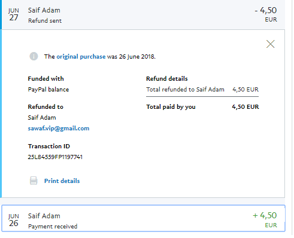Click the JUN 27 date label

click(14, 14)
